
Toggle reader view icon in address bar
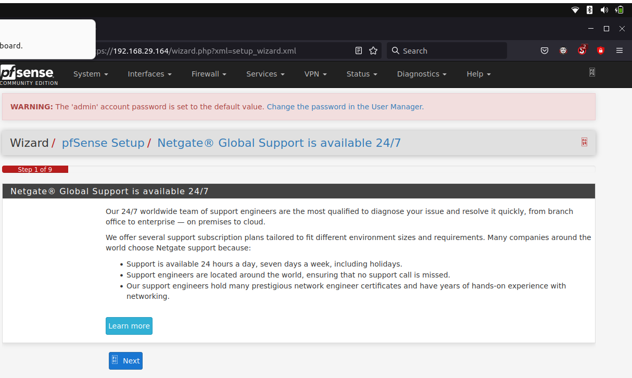(359, 51)
